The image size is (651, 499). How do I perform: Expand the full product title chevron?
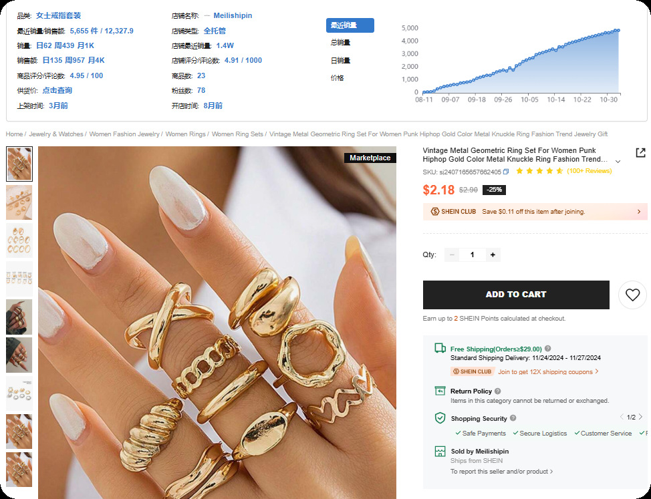[618, 162]
